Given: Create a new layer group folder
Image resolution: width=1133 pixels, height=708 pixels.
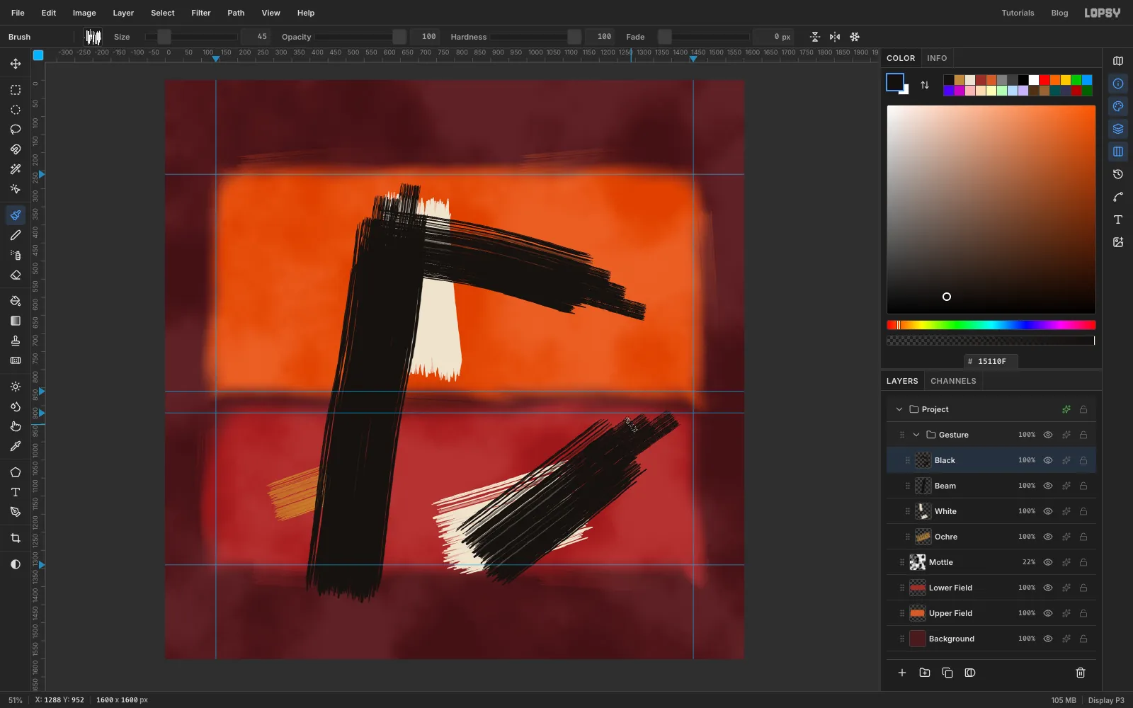Looking at the screenshot, I should (x=925, y=673).
